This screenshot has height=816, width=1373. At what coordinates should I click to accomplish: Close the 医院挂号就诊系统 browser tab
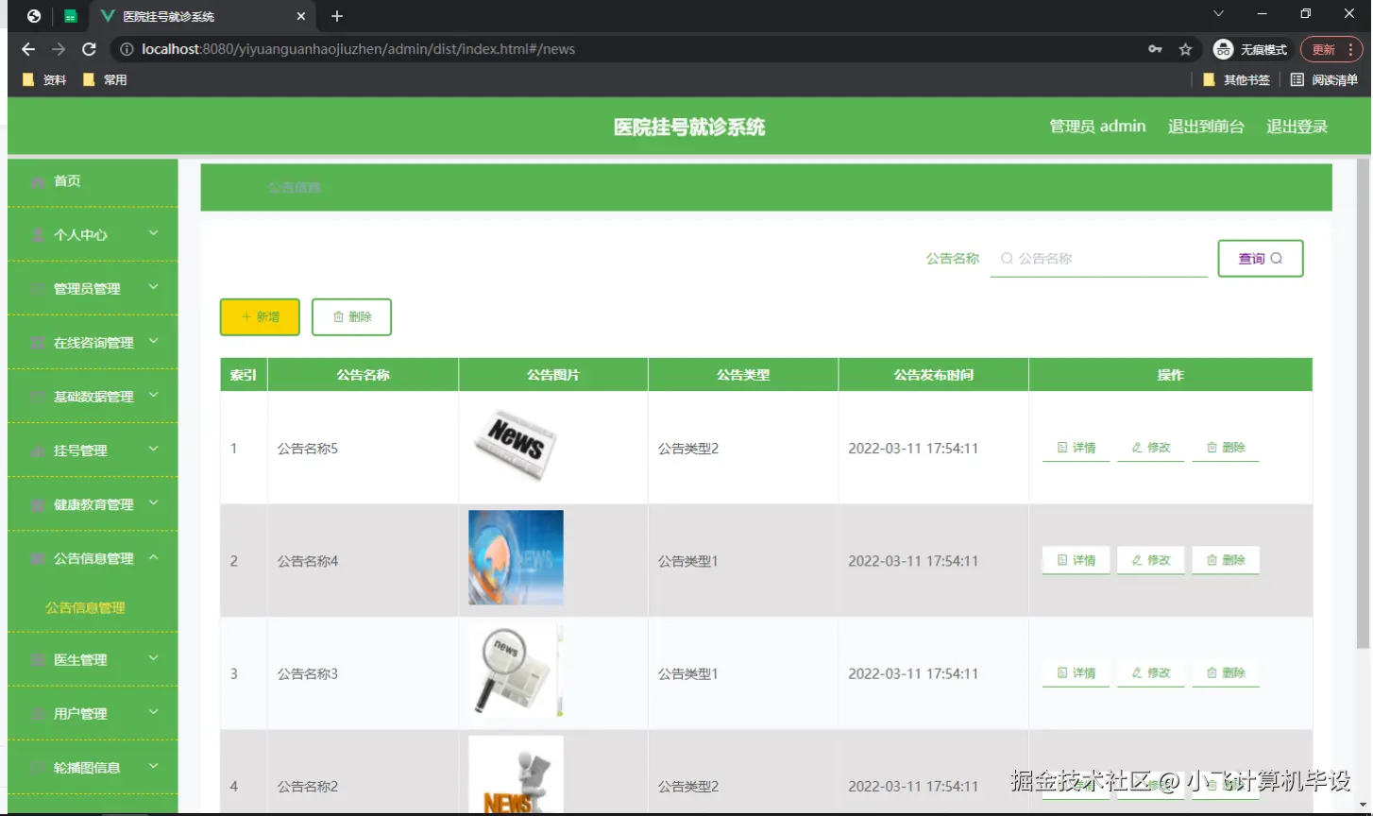(301, 16)
